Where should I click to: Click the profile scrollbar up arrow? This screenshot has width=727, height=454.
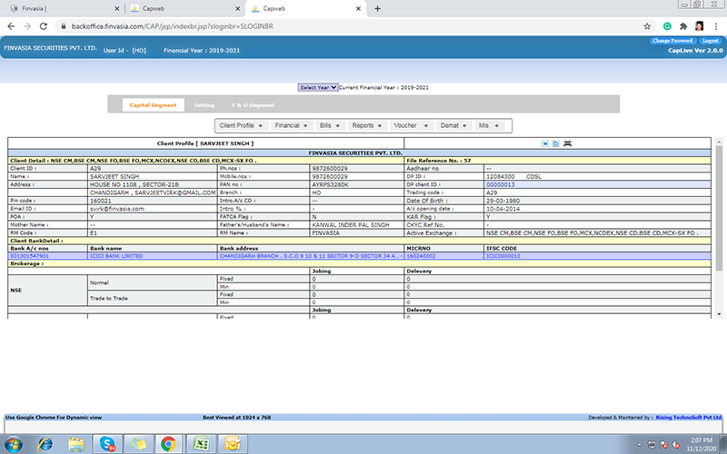click(x=719, y=142)
